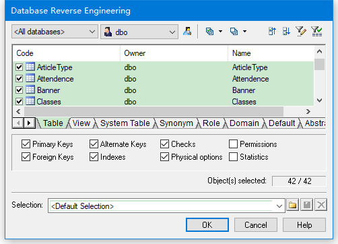Image resolution: width=338 pixels, height=244 pixels.
Task: Switch to the Table tab
Action: click(x=53, y=123)
